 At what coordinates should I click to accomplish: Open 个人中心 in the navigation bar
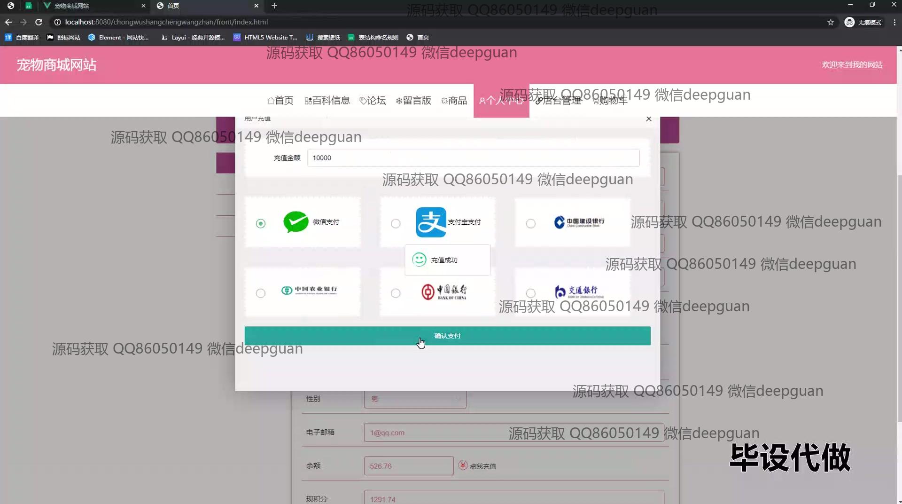coord(501,100)
